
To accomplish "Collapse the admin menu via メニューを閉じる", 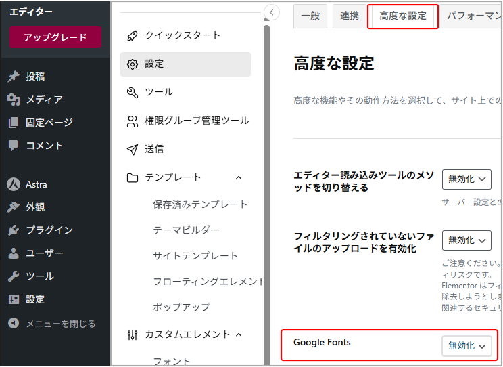I will click(52, 324).
